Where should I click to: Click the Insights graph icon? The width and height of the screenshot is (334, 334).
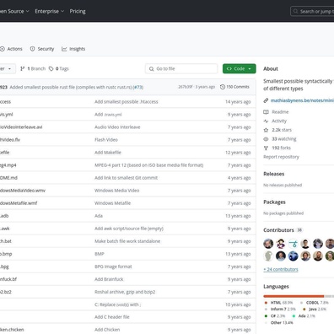(x=64, y=49)
